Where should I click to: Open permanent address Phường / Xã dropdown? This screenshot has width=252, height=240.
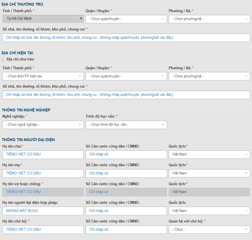click(209, 19)
